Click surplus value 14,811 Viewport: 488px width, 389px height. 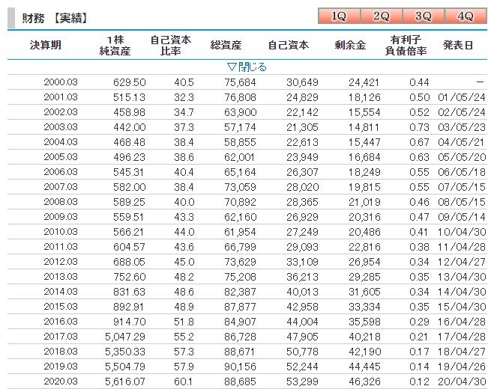point(364,127)
